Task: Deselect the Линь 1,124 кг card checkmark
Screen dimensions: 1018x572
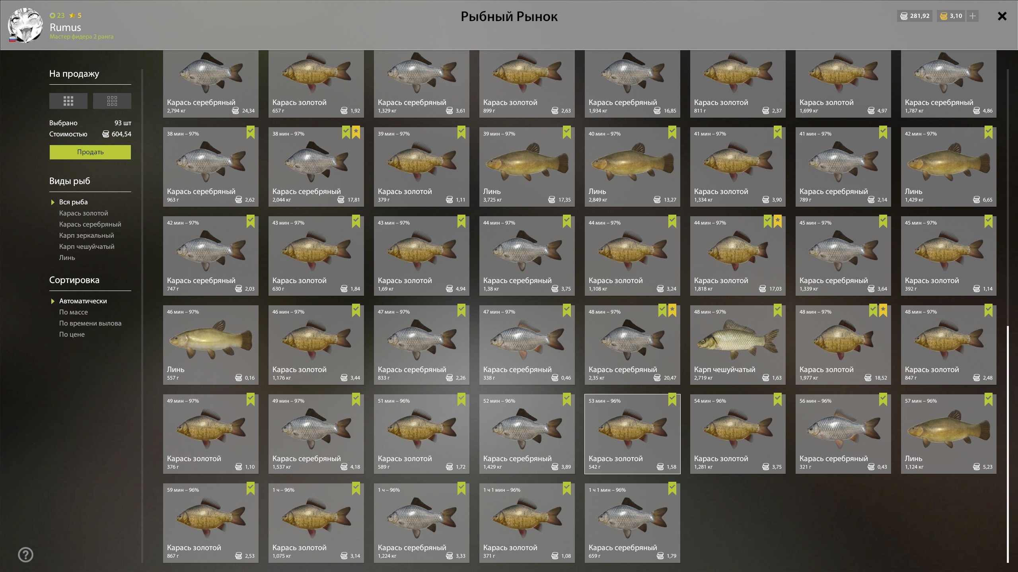Action: 988,399
